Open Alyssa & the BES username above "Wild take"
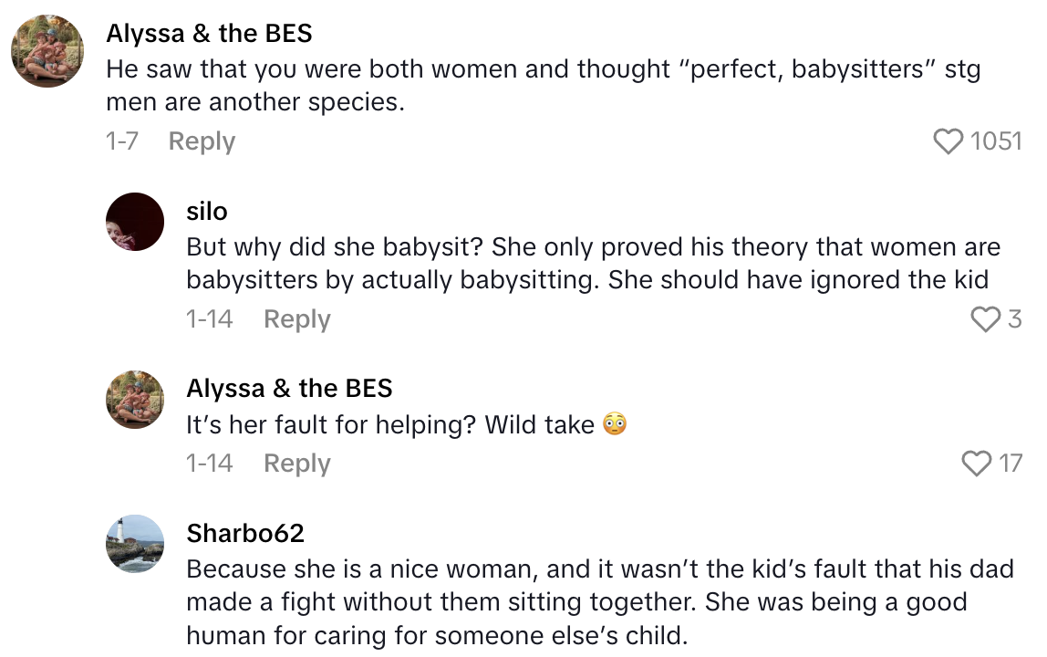 coord(289,389)
